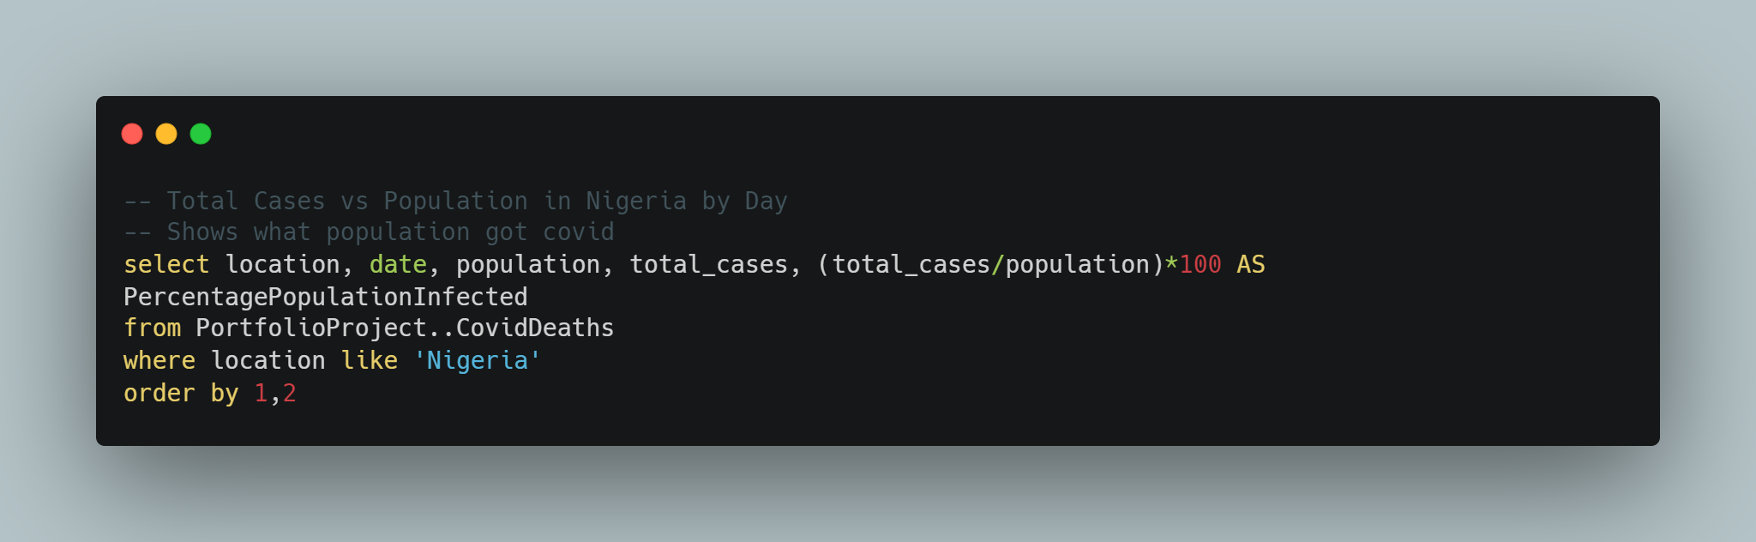Image resolution: width=1756 pixels, height=542 pixels.
Task: Click the green 'date' column name
Action: point(398,264)
